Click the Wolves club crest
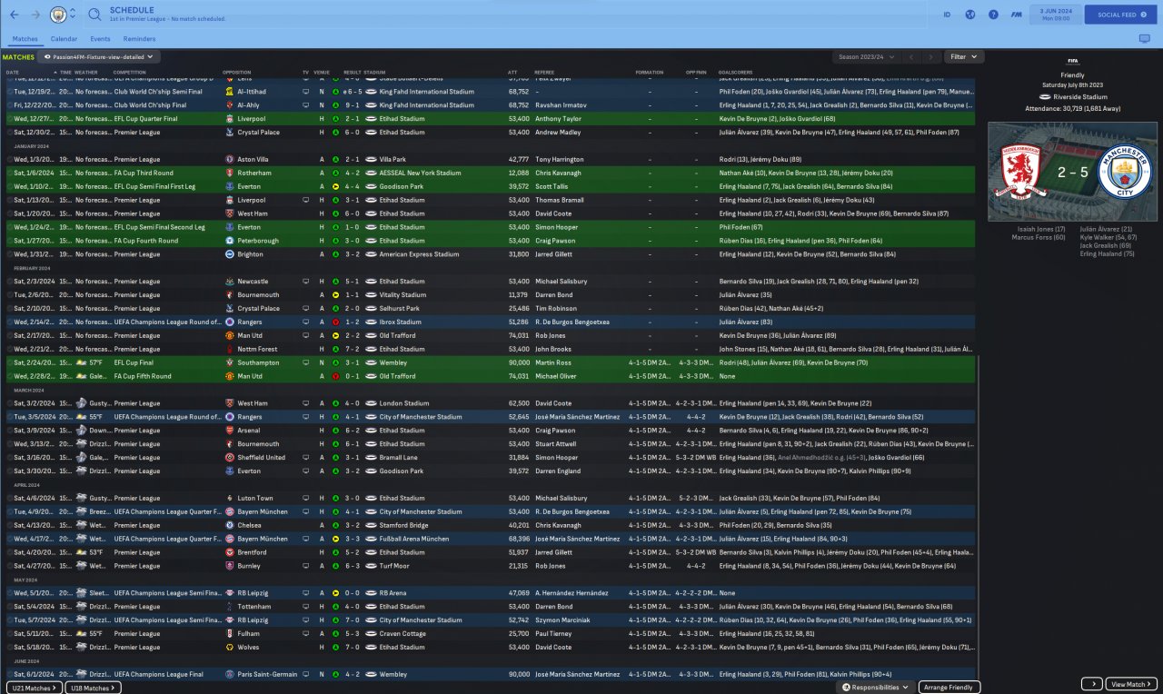 pyautogui.click(x=229, y=648)
